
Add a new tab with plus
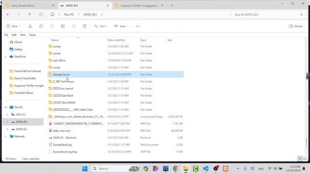(172, 5)
